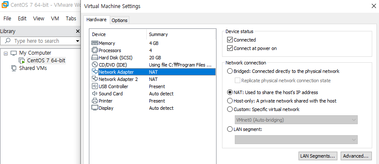Click NAT summary of Network Adapter 2

[154, 79]
